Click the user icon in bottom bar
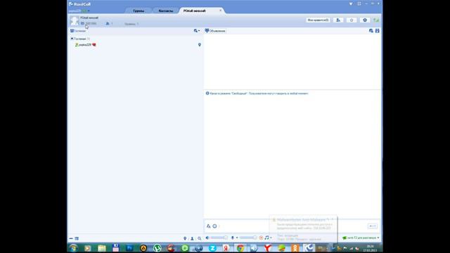This screenshot has width=450, height=253. (192, 238)
